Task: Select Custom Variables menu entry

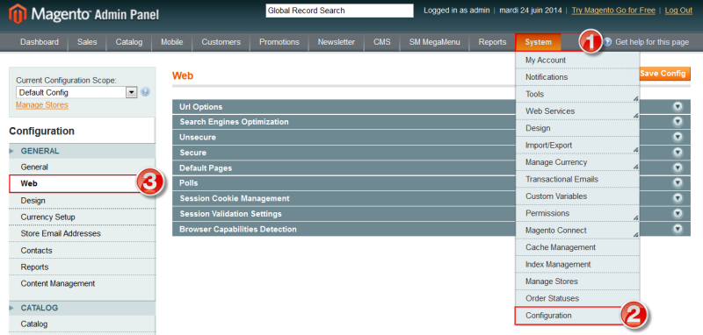Action: pyautogui.click(x=577, y=196)
